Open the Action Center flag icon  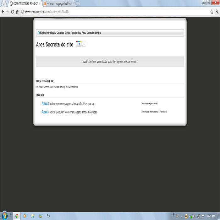tap(203, 216)
